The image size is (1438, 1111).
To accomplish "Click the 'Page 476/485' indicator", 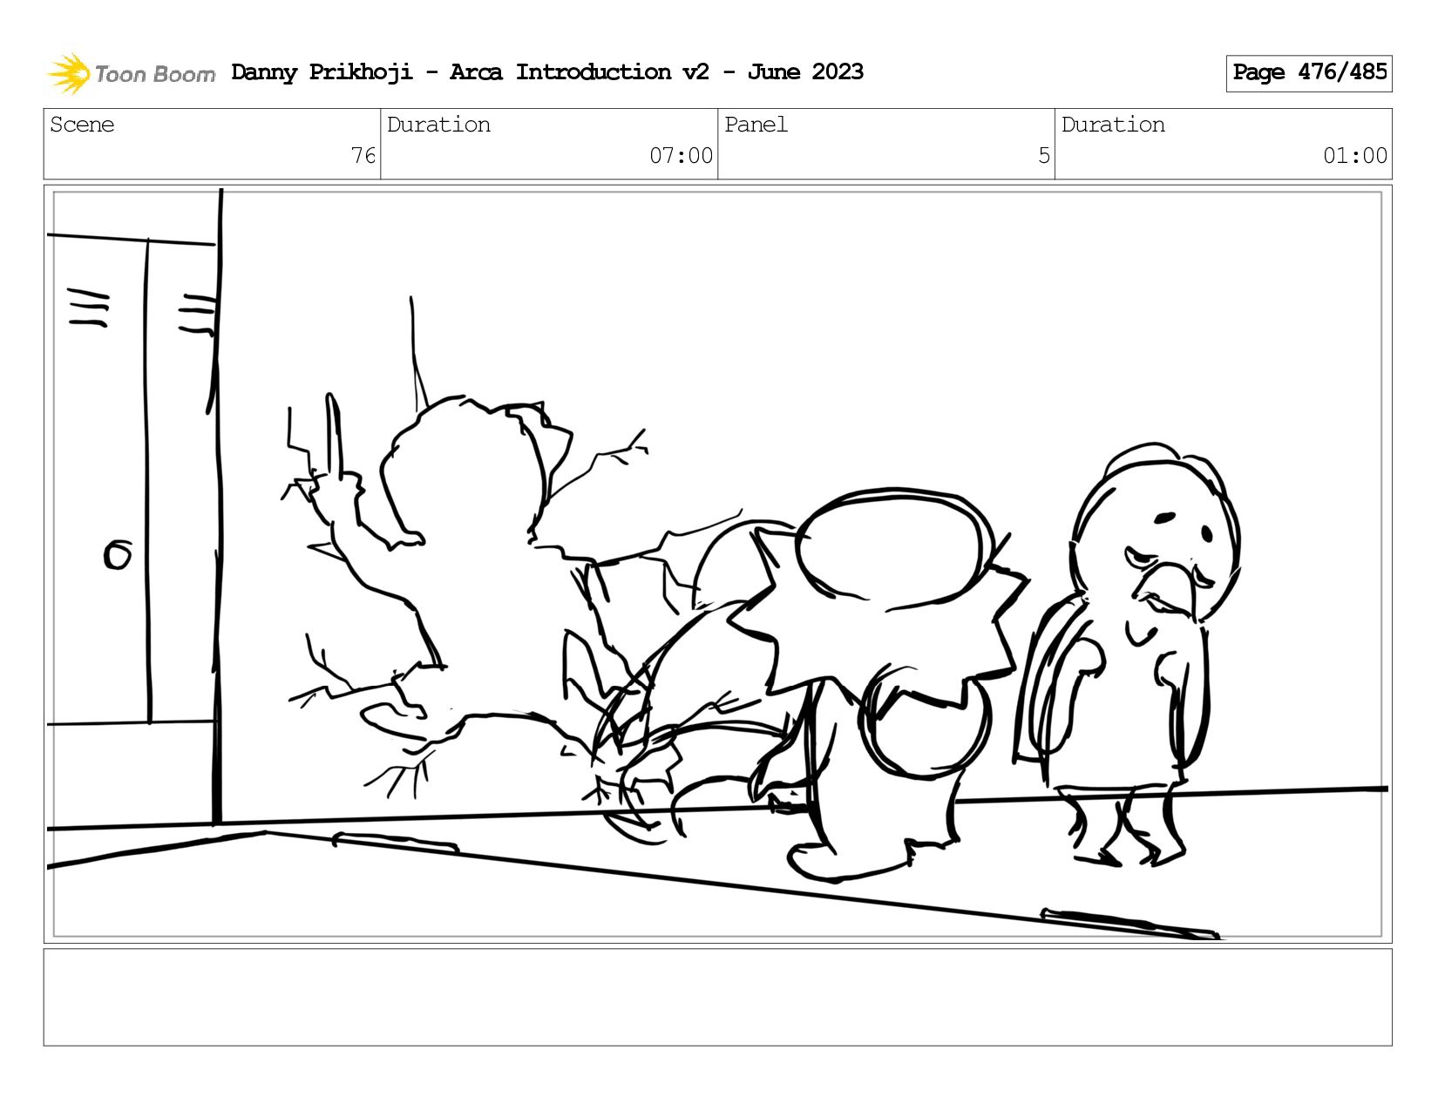I will [1309, 73].
